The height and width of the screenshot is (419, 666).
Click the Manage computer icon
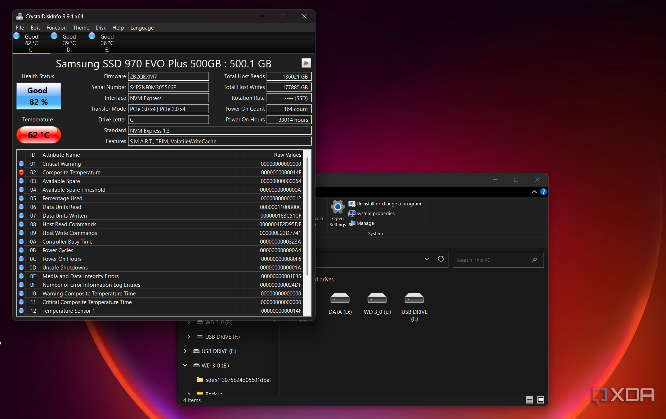352,223
